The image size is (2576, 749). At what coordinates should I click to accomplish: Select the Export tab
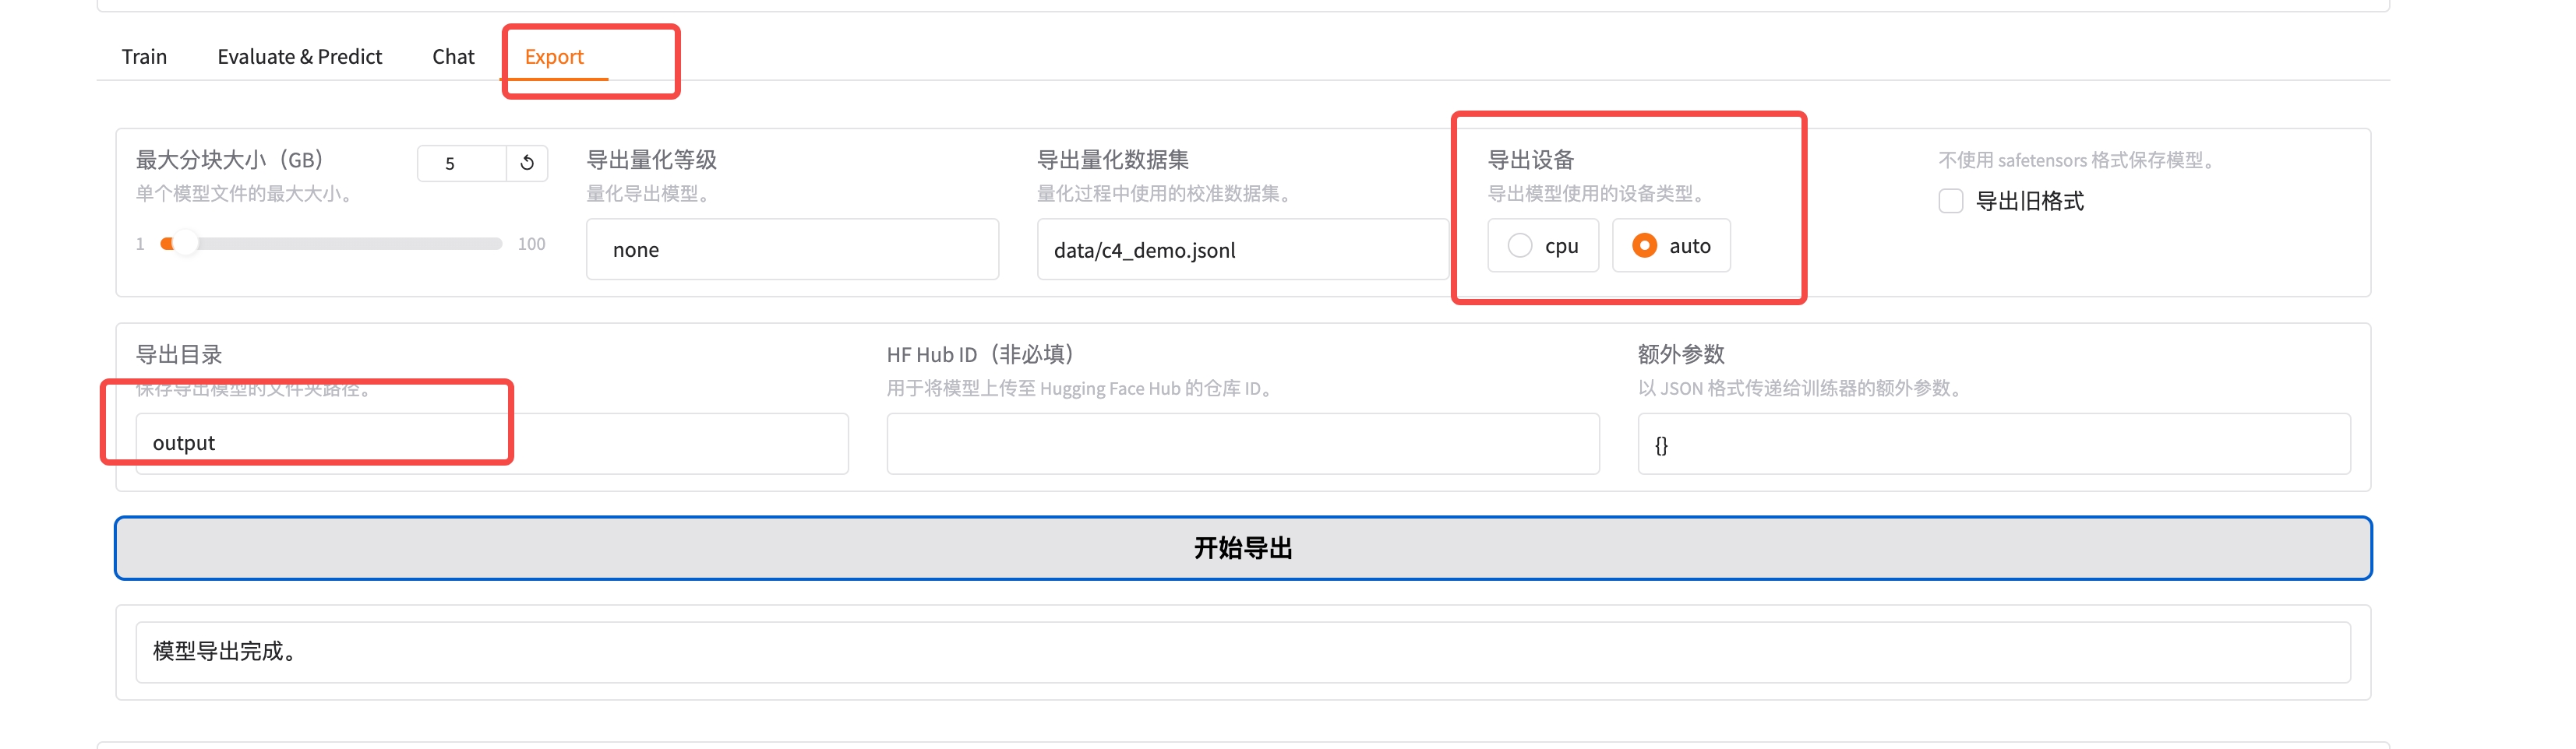point(554,57)
